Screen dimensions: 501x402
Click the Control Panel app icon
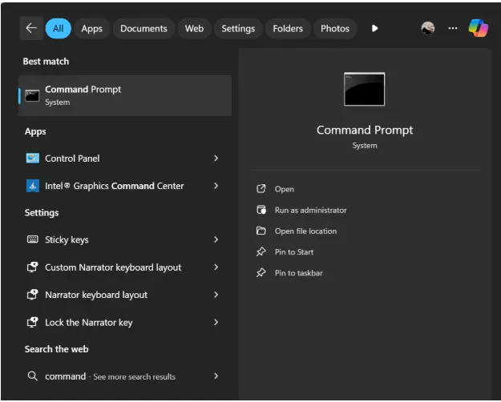[x=33, y=158]
